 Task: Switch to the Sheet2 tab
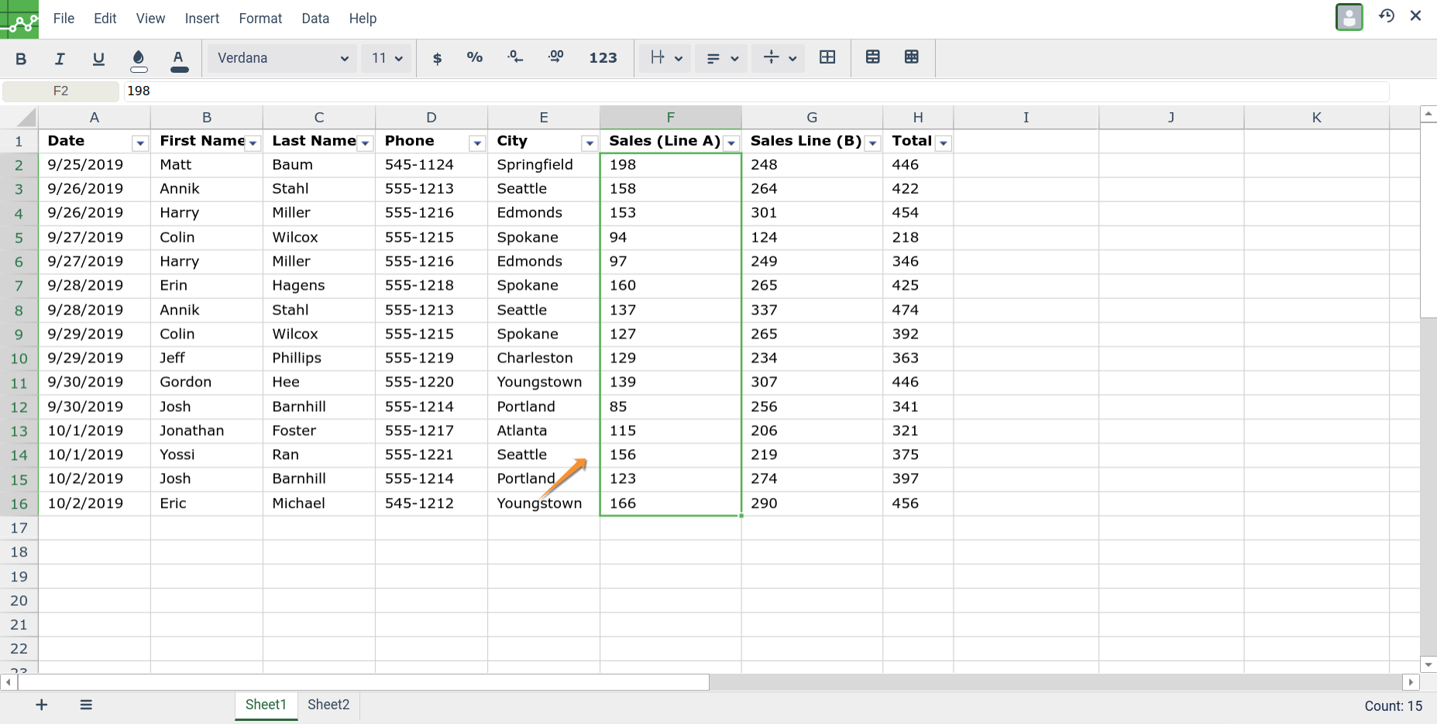click(x=328, y=705)
